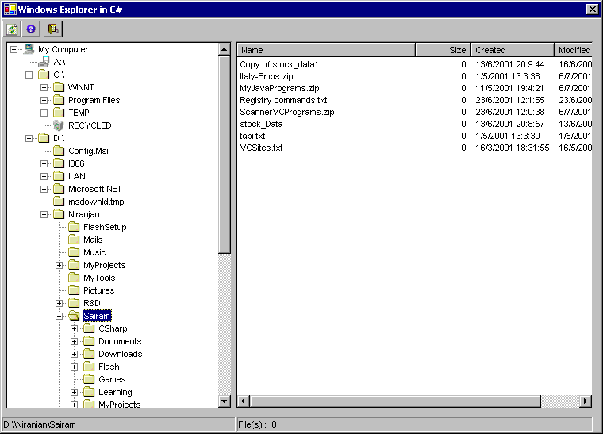
Task: Click the tree vertical scrollbar thumb
Action: tap(225, 155)
